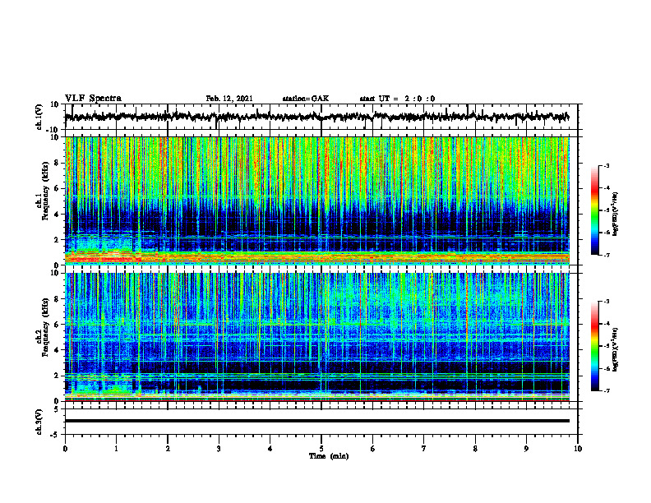Click the "8" kHz tick on ch.2 frequency axis
Image resolution: width=651 pixels, height=503 pixels.
(57, 299)
